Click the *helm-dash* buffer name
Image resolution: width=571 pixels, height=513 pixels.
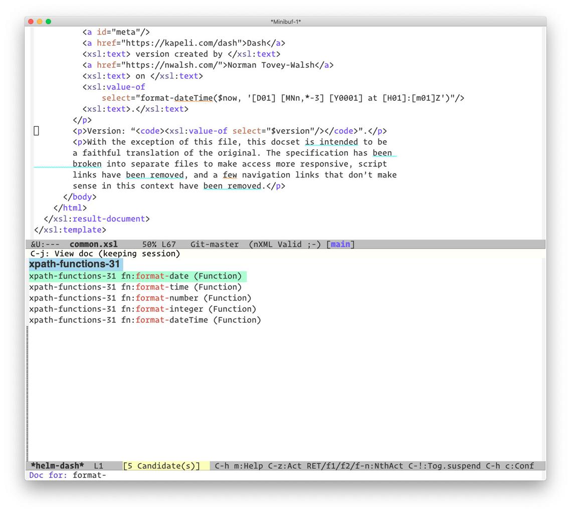click(x=57, y=466)
